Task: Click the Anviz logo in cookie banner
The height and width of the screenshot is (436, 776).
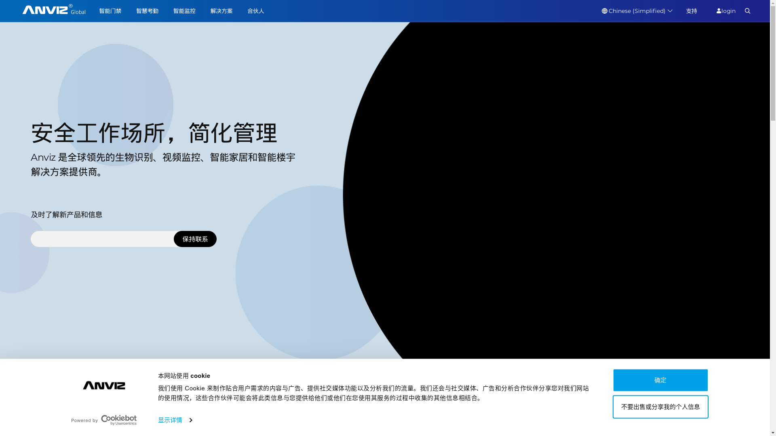Action: coord(104,386)
